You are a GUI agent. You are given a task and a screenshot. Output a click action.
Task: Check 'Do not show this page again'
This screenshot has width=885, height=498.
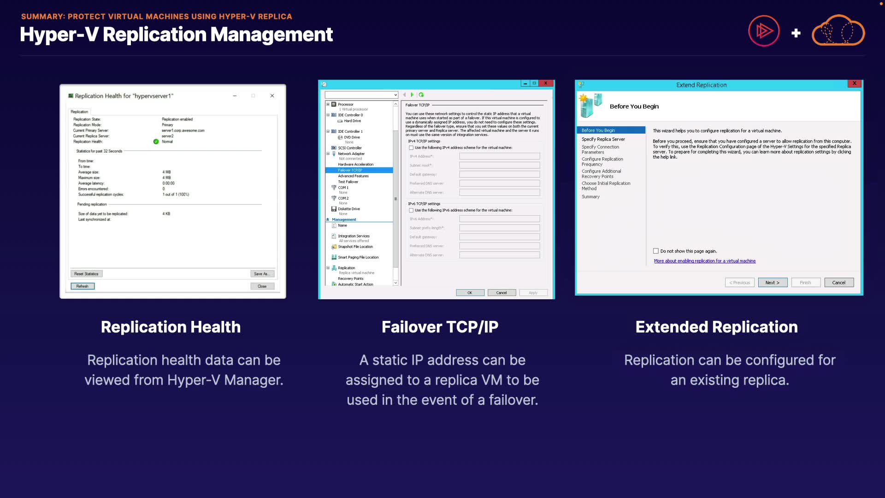[655, 251]
